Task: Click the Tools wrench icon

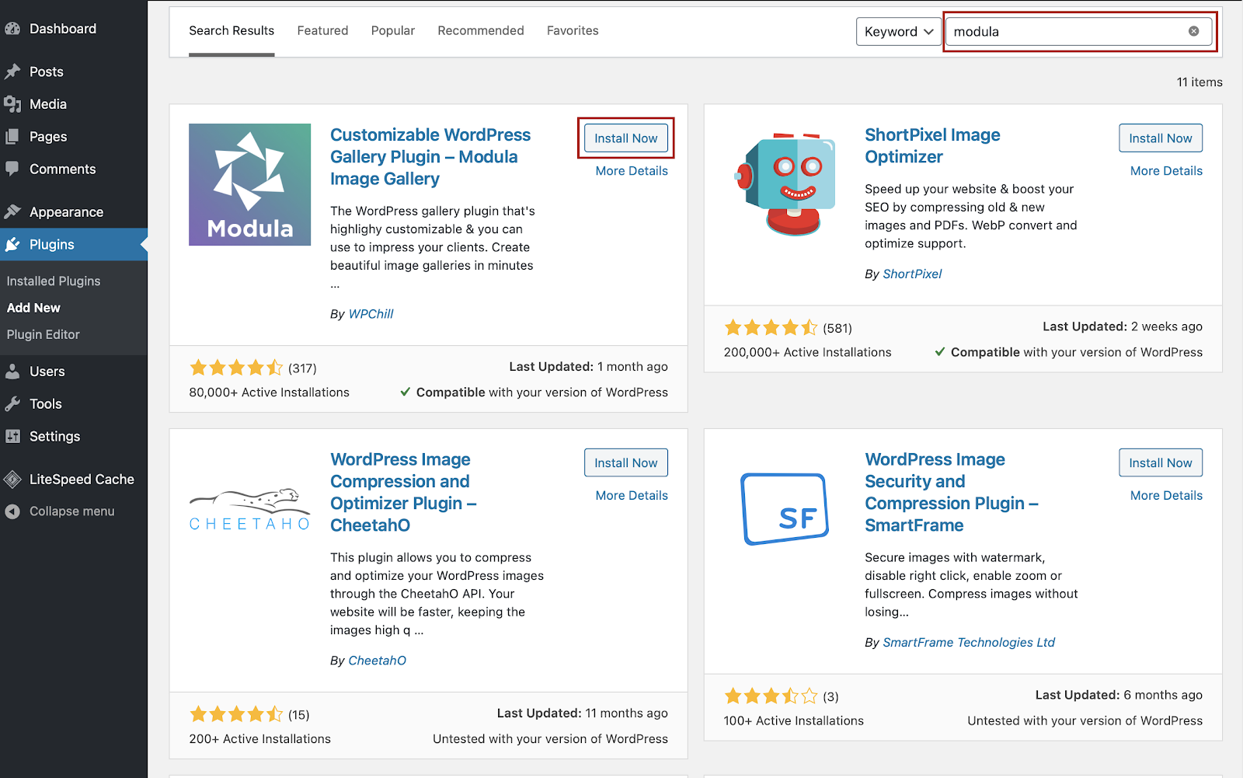Action: tap(12, 404)
